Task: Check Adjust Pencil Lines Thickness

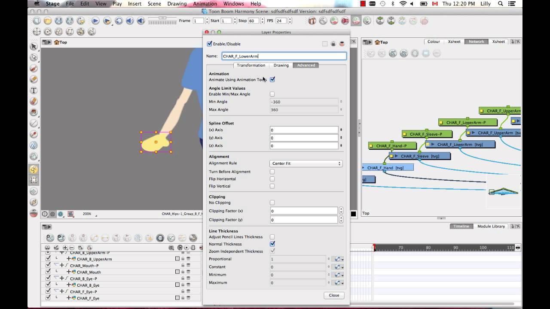Action: 272,237
